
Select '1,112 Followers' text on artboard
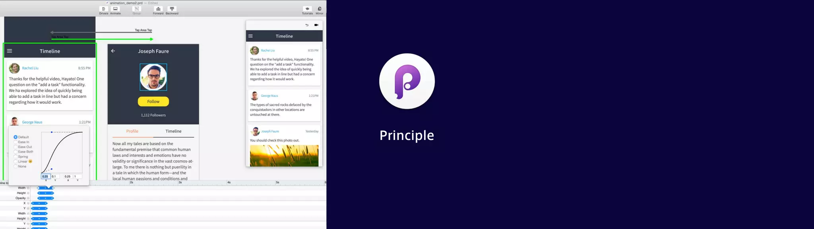click(x=153, y=115)
